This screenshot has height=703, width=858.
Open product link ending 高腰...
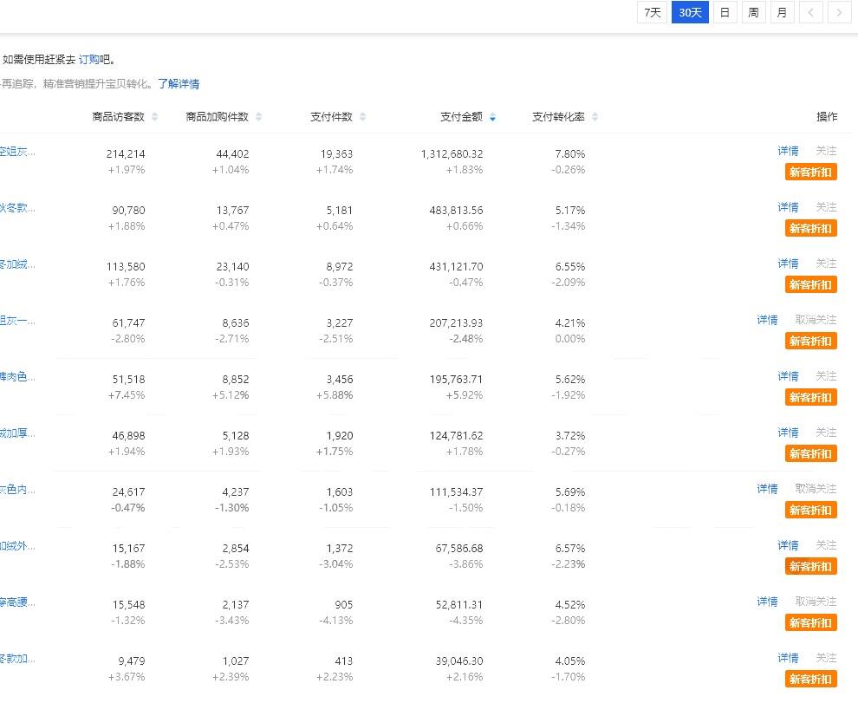tap(17, 602)
